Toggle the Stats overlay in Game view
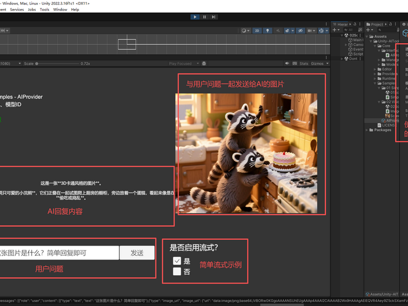The height and width of the screenshot is (306, 408). click(x=303, y=63)
